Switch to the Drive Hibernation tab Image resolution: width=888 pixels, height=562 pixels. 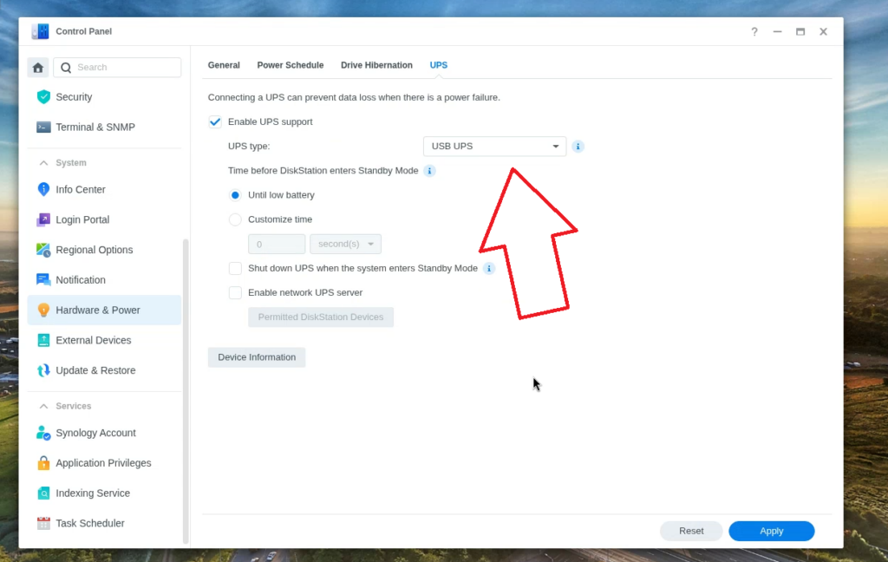(376, 65)
